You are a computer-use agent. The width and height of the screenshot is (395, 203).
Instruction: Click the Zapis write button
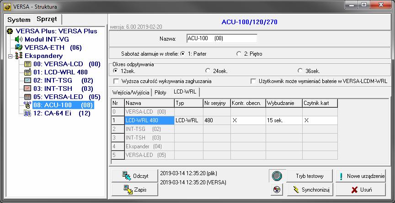(135, 190)
